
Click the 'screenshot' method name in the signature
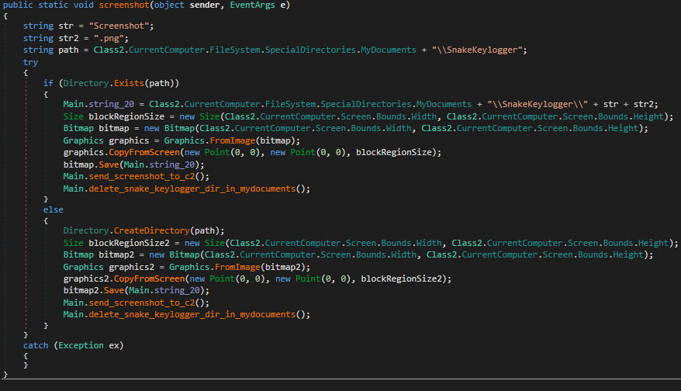(x=124, y=5)
